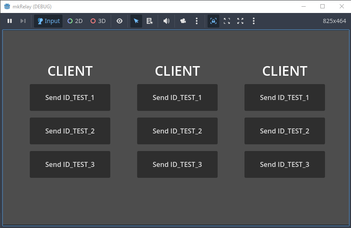Image resolution: width=351 pixels, height=228 pixels.
Task: Activate the arrow select mode tool
Action: [x=136, y=21]
